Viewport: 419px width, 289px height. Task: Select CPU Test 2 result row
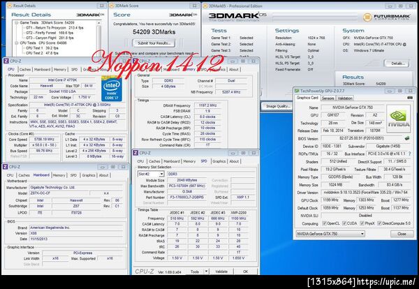(x=42, y=53)
